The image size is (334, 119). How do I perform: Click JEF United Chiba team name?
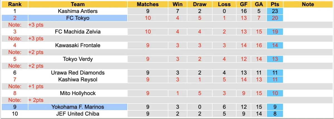point(78,114)
